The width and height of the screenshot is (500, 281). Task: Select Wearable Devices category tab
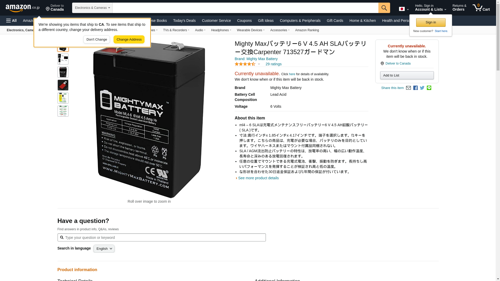(251, 30)
